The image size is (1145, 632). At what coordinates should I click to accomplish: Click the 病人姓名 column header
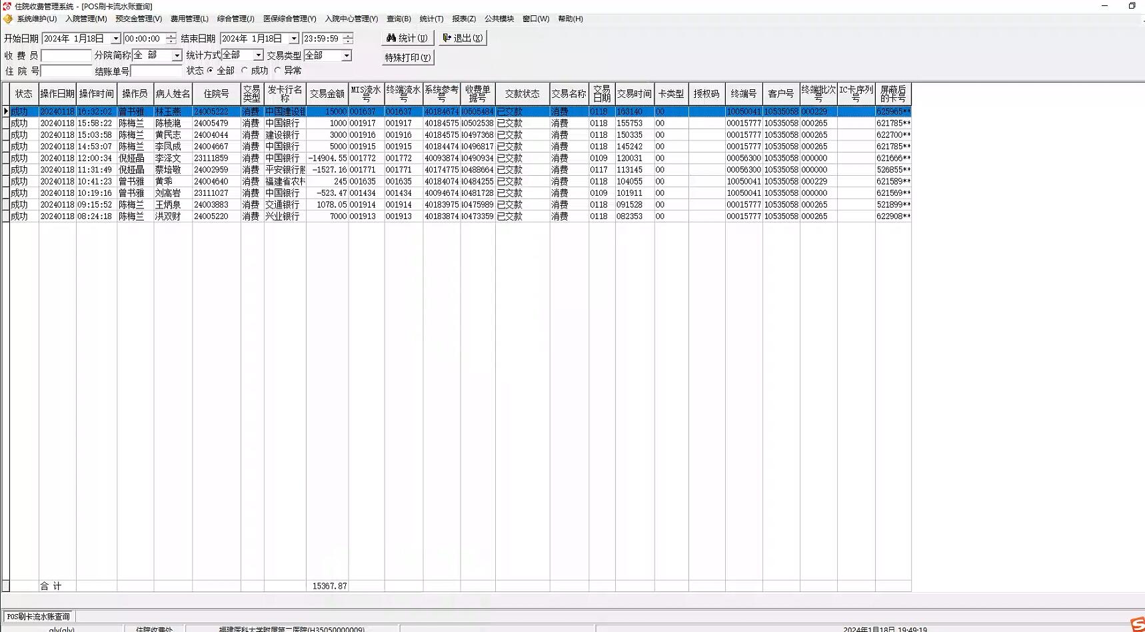(173, 94)
